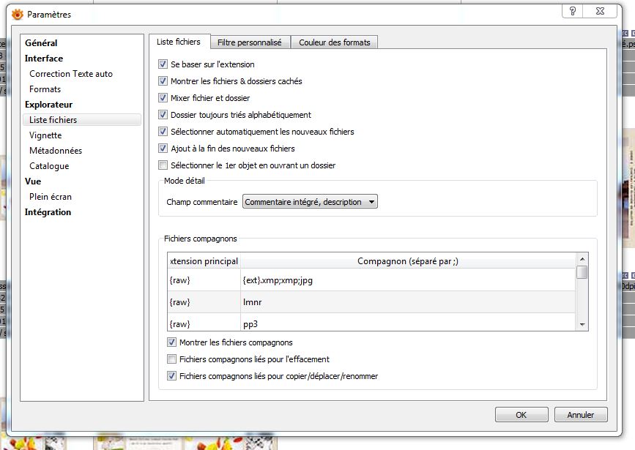The height and width of the screenshot is (450, 635).
Task: Disable "Sélectionner automatiquement les nouveaux fichiers"
Action: coord(163,132)
